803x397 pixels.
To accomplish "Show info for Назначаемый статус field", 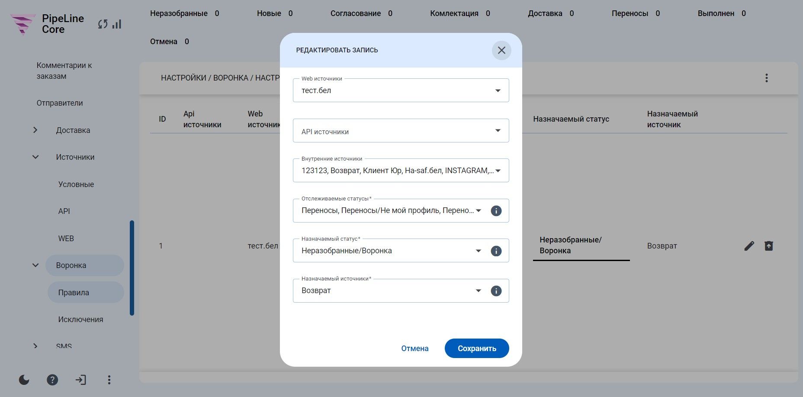I will click(496, 251).
